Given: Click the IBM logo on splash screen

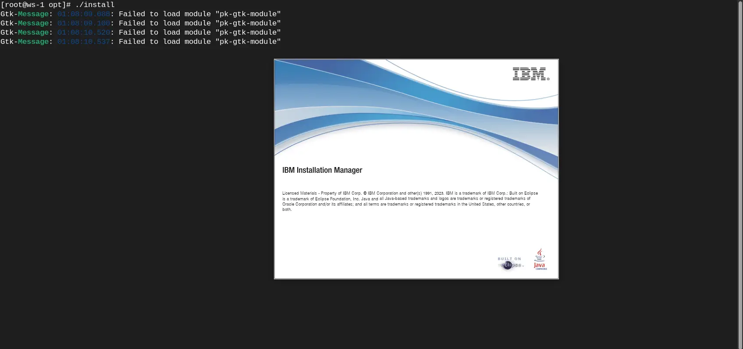Looking at the screenshot, I should pyautogui.click(x=530, y=74).
